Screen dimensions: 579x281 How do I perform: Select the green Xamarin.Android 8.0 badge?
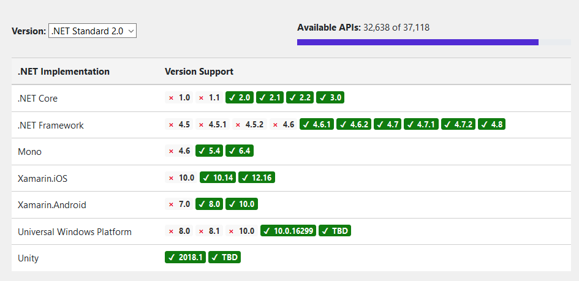210,204
